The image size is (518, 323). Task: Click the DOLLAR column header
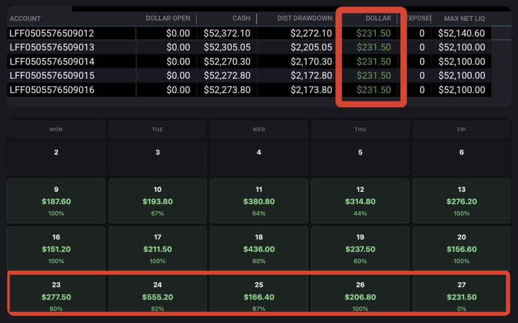pos(378,18)
